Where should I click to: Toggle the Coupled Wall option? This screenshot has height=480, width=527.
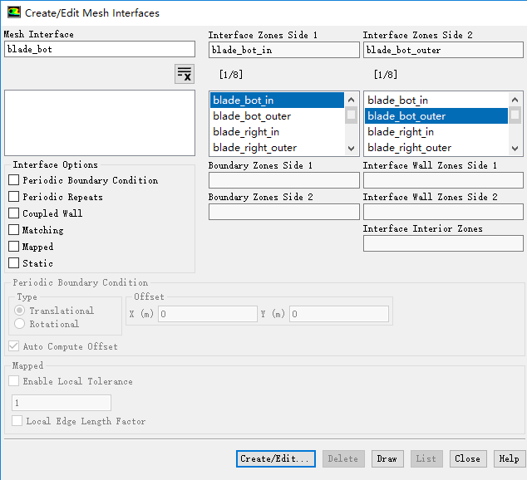(x=14, y=213)
